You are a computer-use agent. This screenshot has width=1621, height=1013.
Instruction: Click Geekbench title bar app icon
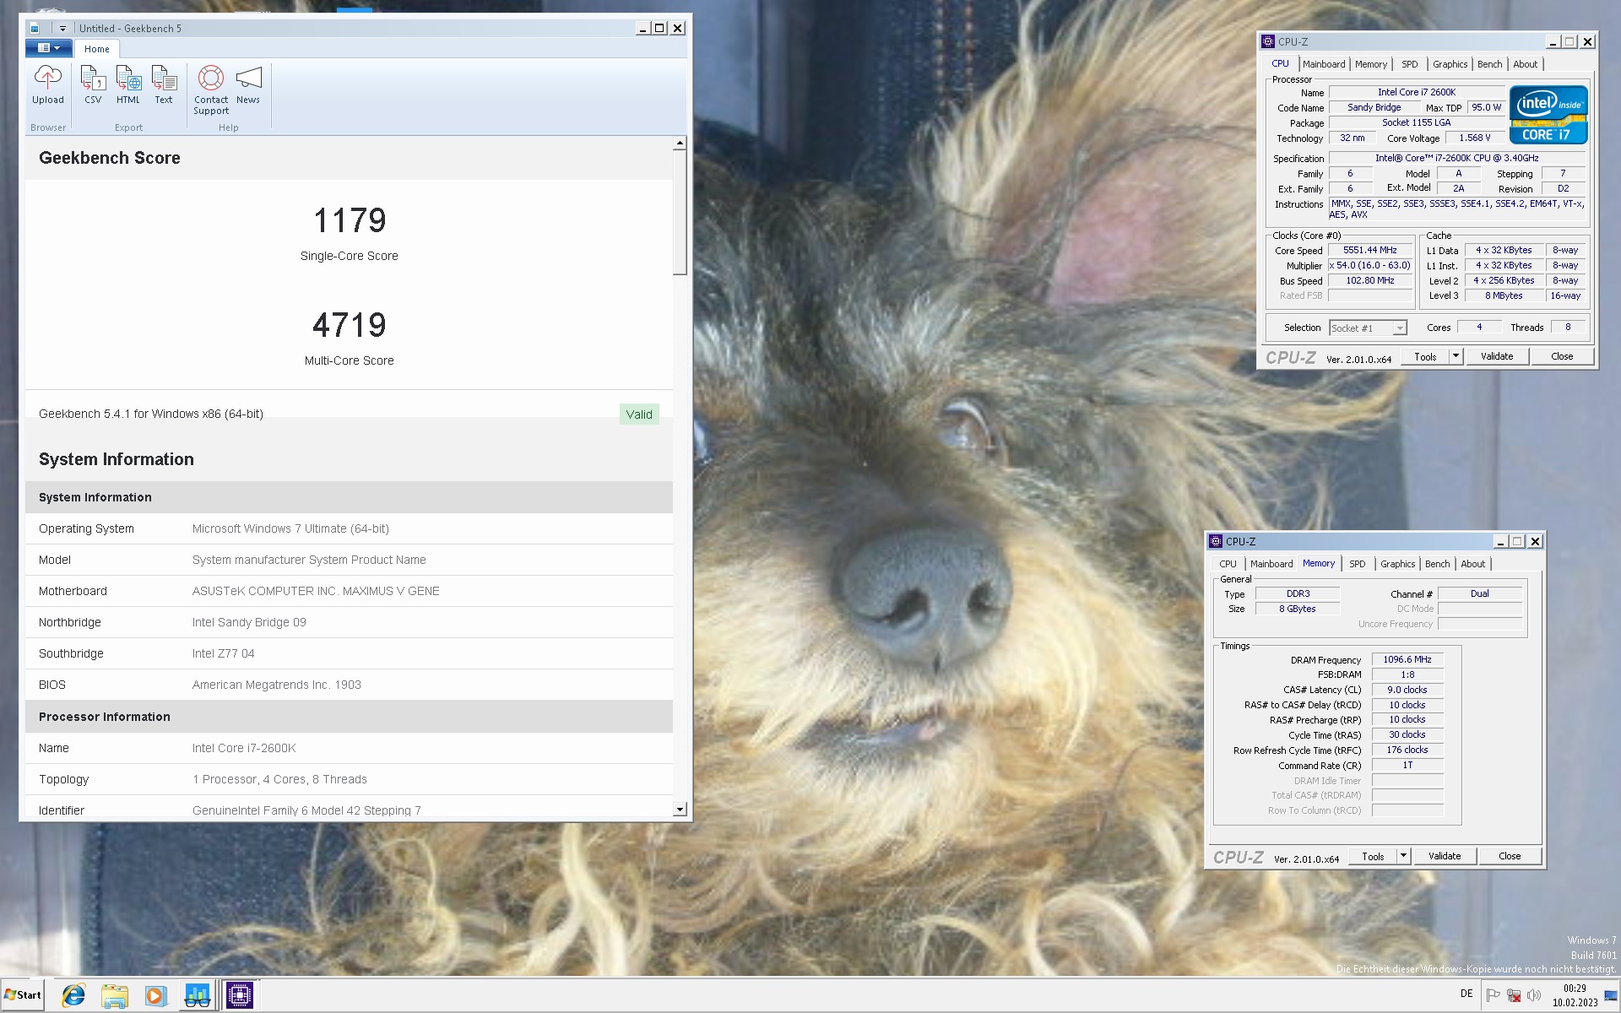35,29
